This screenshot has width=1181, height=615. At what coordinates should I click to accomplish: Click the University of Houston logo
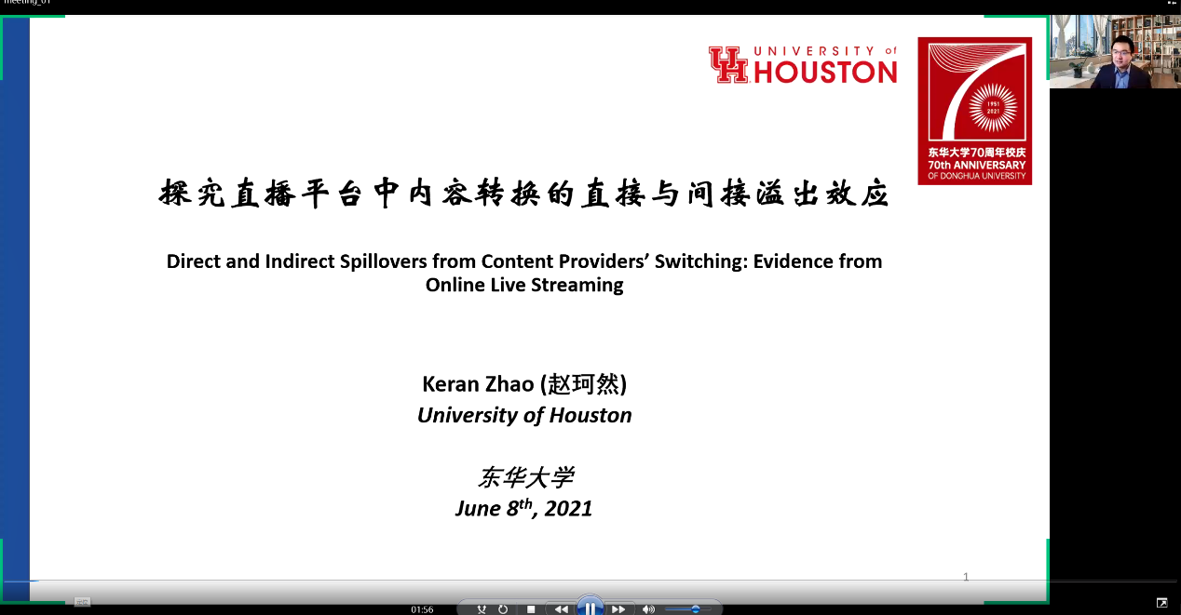(802, 65)
